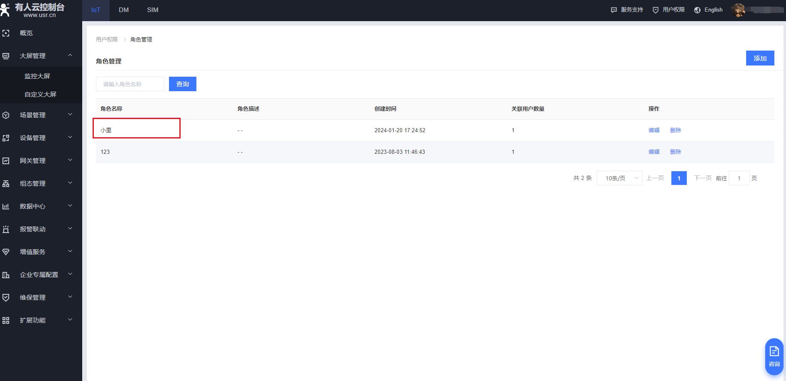Click the 数据中心 data center chart icon
This screenshot has height=381, width=786.
[6, 206]
